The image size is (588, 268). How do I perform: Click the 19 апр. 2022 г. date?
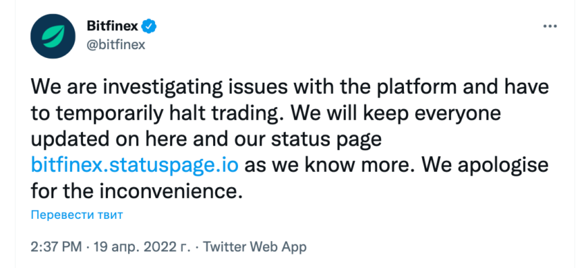[x=141, y=247]
